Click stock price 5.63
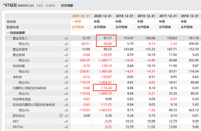The image size is (201, 131). click(x=40, y=6)
